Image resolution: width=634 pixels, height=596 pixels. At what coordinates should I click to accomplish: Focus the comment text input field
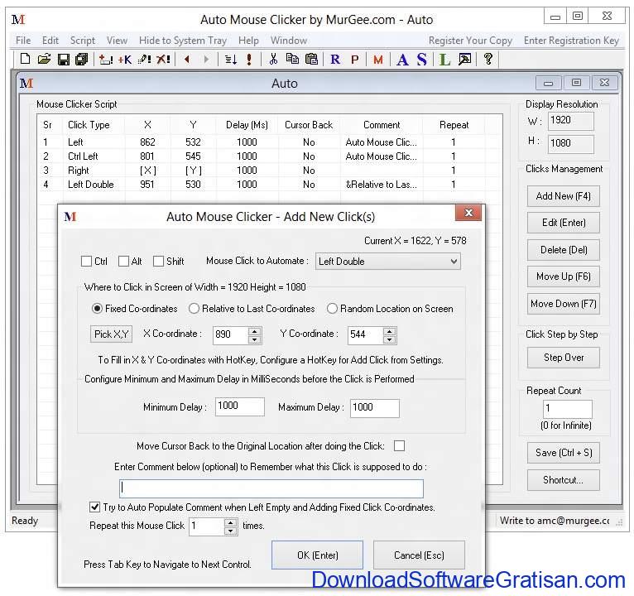coord(271,488)
